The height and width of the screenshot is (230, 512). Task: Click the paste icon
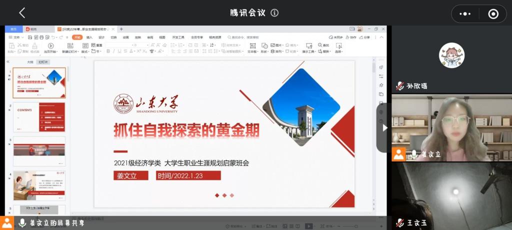[12, 45]
